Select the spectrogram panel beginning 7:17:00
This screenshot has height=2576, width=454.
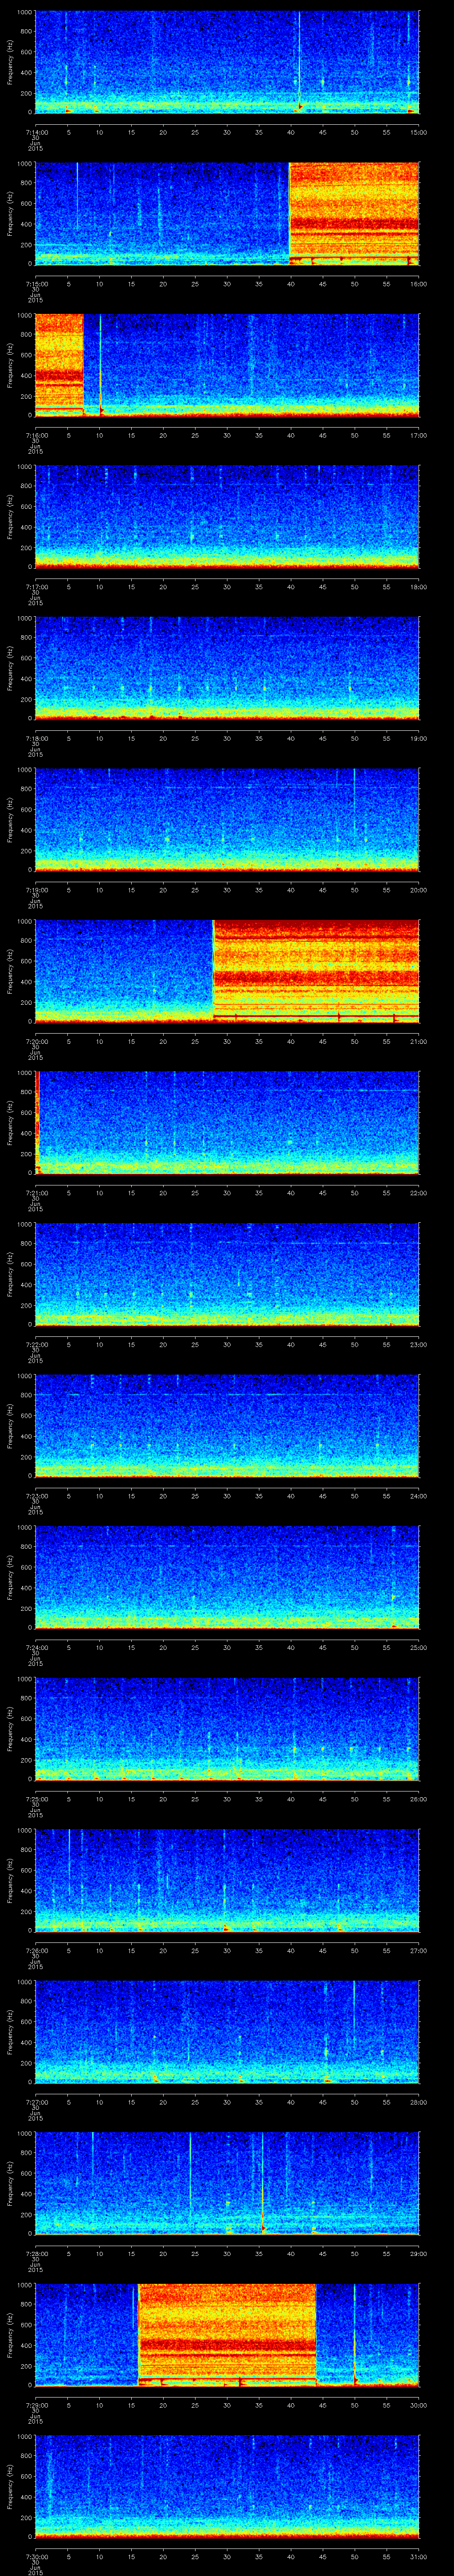(x=227, y=516)
